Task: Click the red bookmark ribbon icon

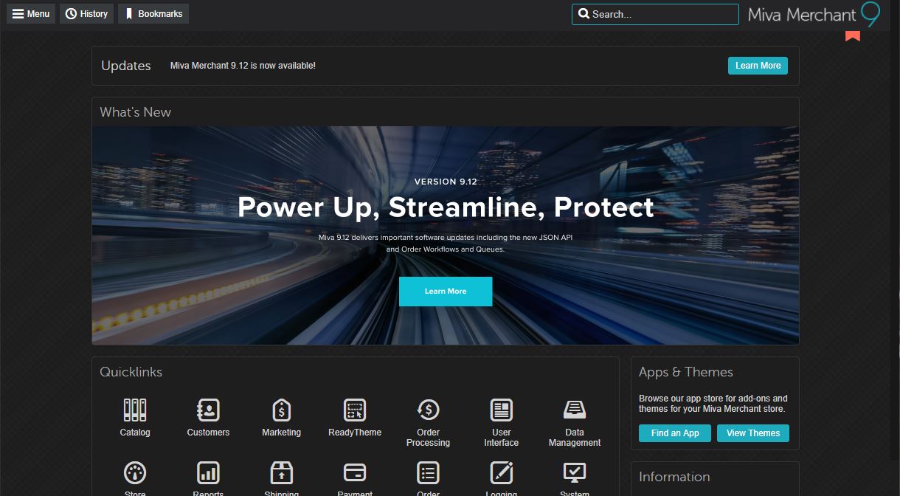Action: click(x=853, y=36)
